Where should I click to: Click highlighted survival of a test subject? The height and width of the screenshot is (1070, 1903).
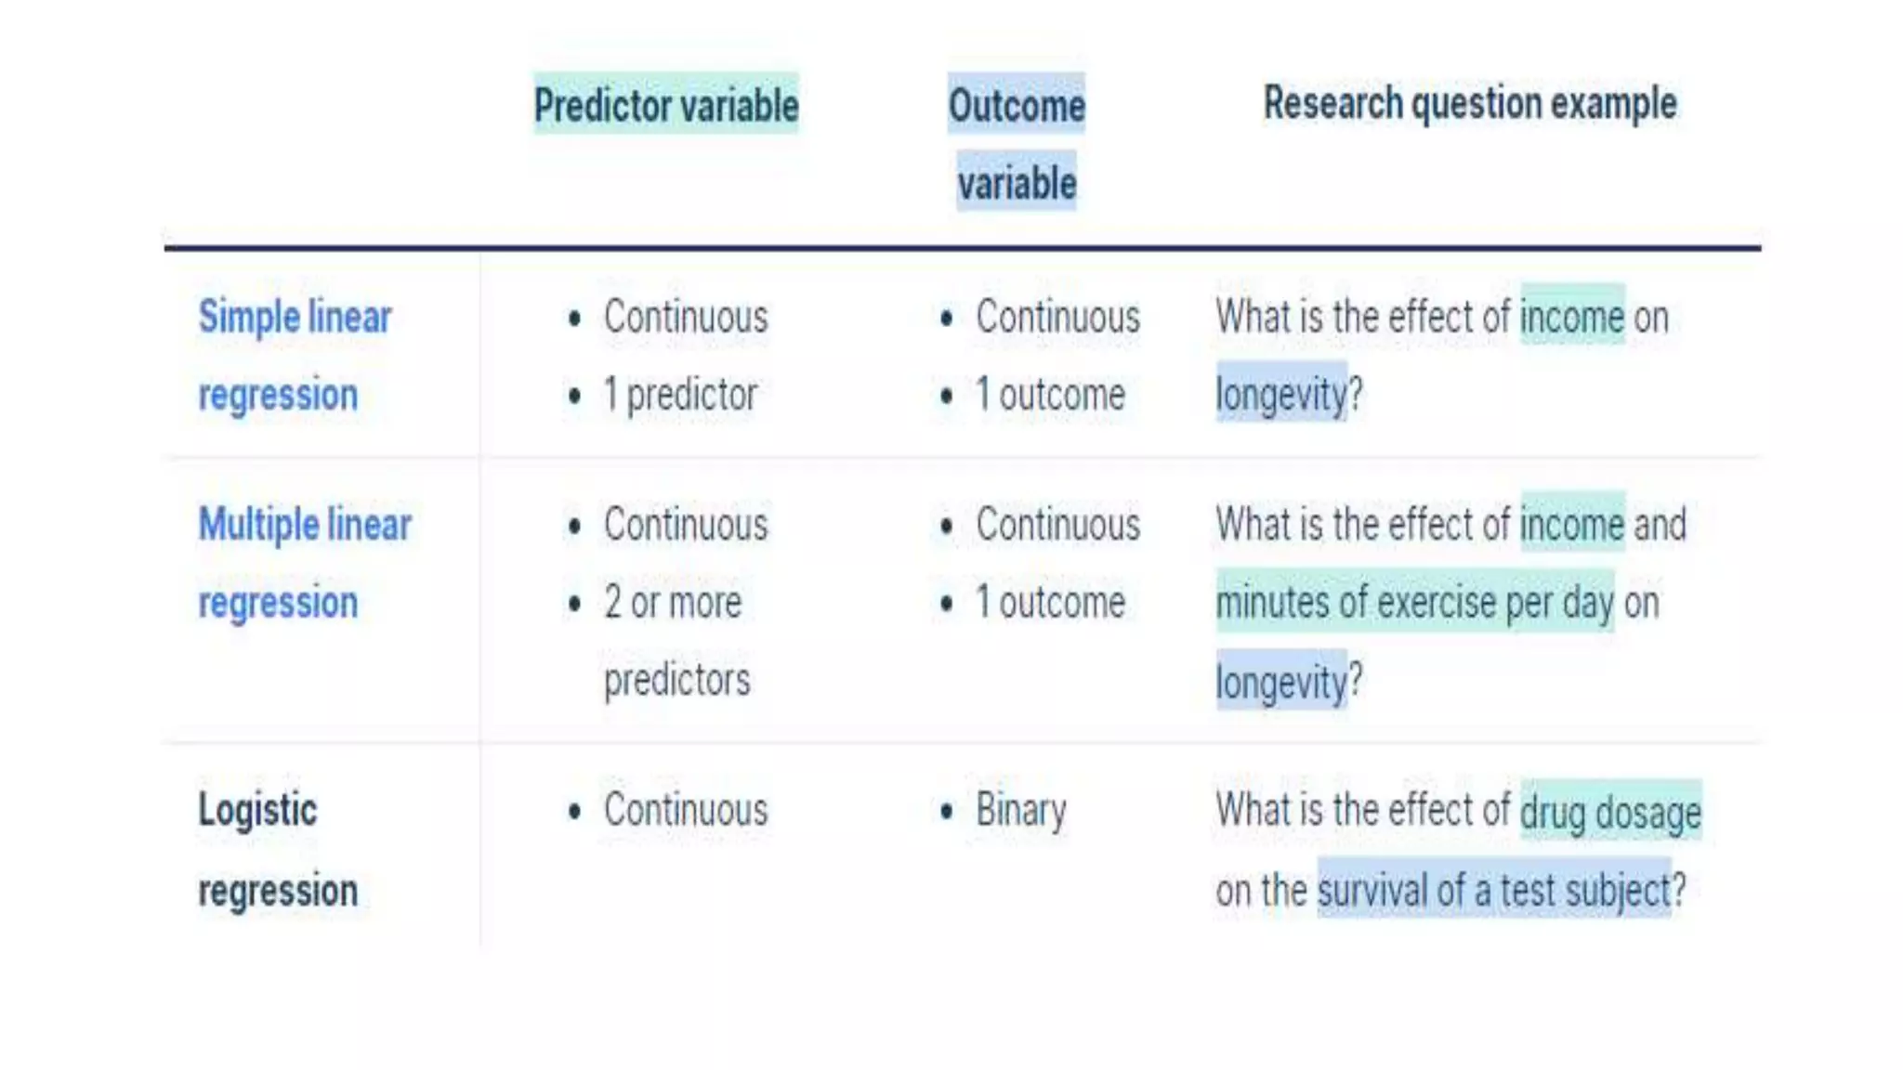coord(1493,891)
